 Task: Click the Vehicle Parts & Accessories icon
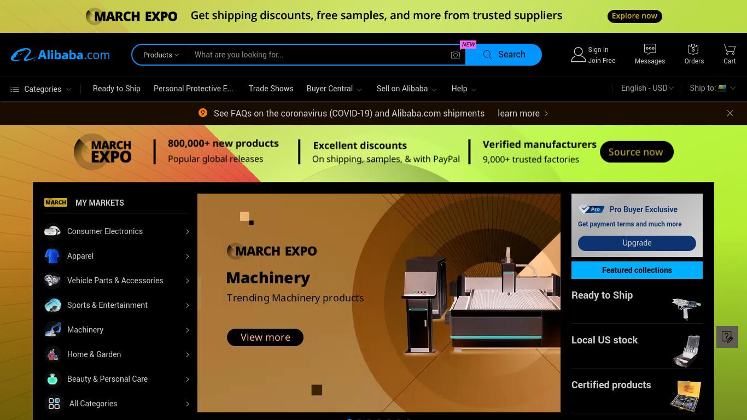52,281
